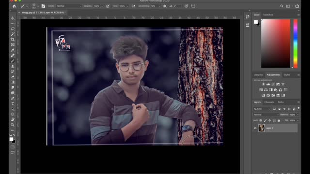This screenshot has width=310, height=174.
Task: Open brush Opacity dropdown arrow
Action: pos(102,6)
